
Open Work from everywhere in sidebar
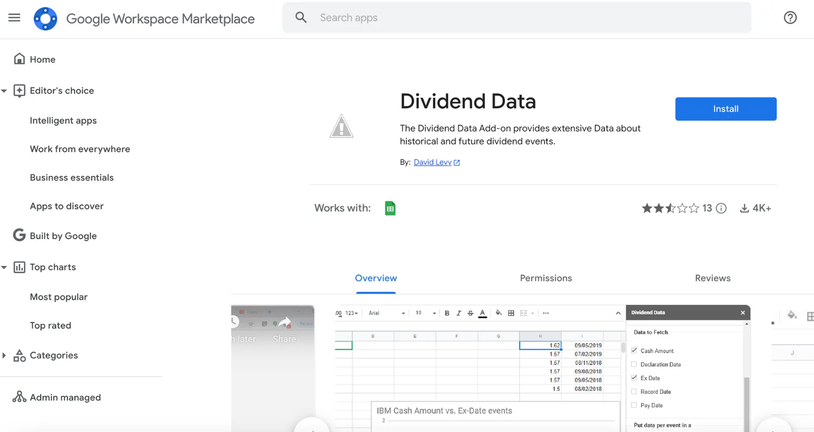click(x=80, y=149)
